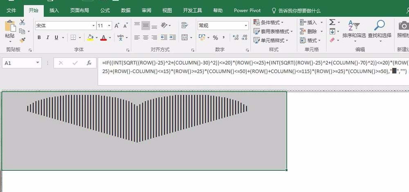
Task: Click the Cut scissors icon
Action: pos(22,22)
